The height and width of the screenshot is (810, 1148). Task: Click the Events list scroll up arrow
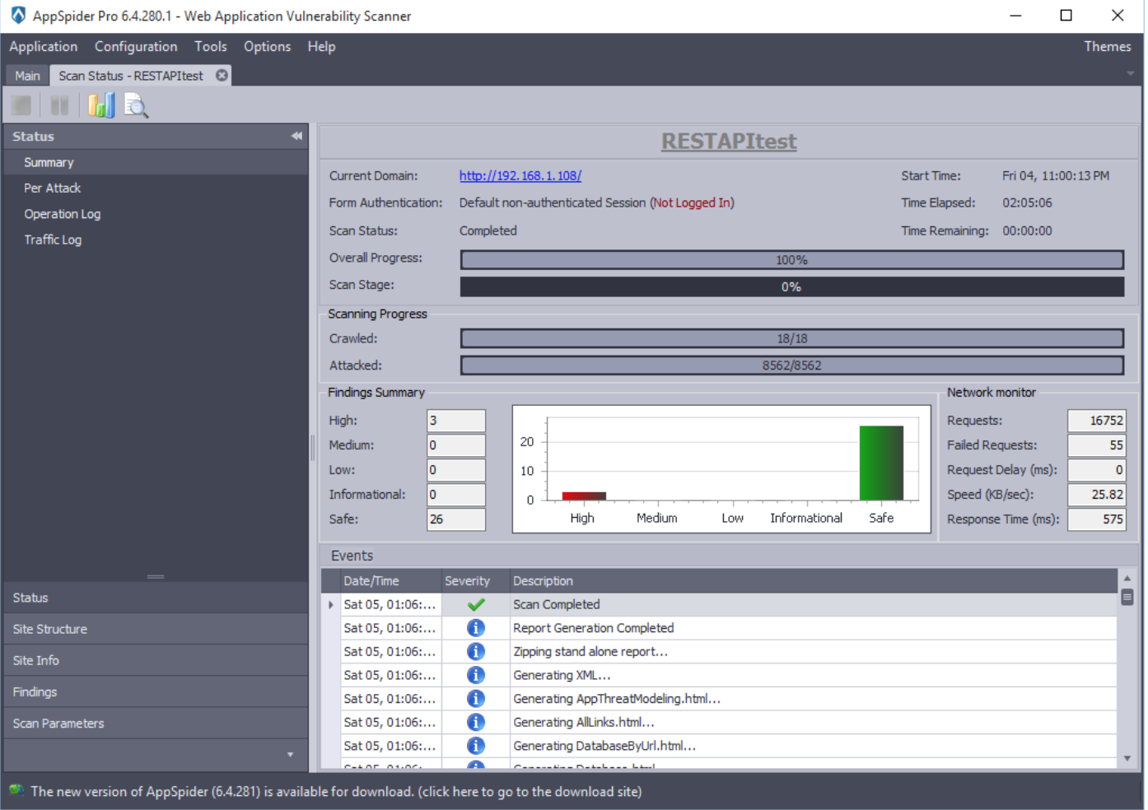[1127, 578]
